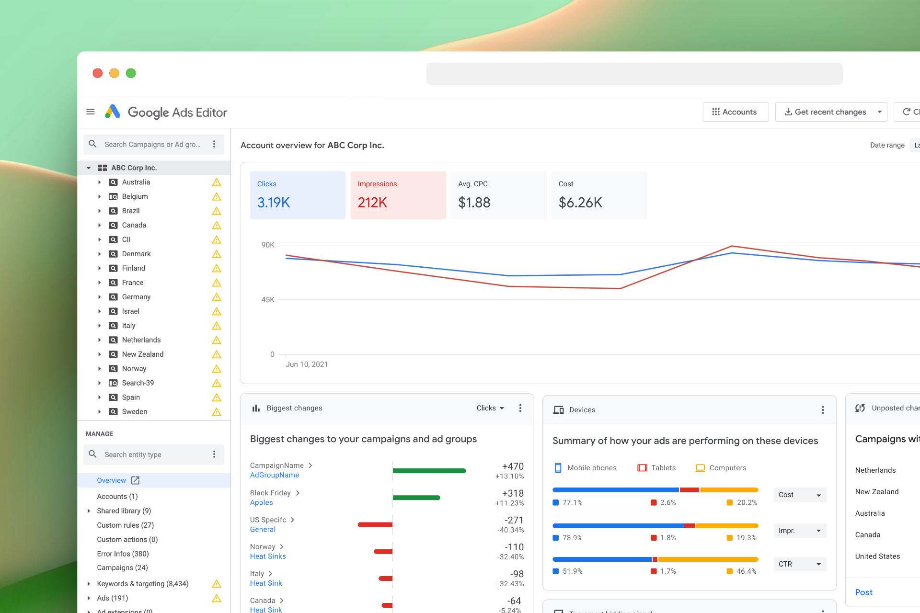The image size is (920, 613).
Task: Open Devices card more options menu
Action: [x=823, y=410]
